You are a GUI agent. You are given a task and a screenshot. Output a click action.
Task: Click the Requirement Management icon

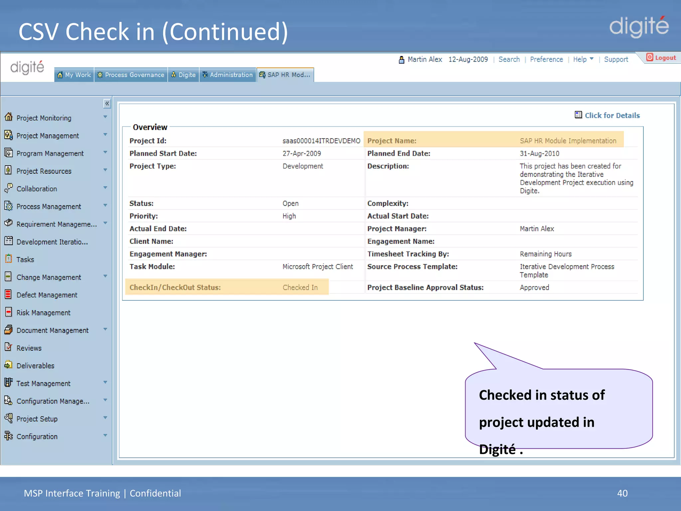click(x=9, y=223)
